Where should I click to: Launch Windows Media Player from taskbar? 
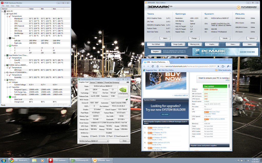(42, 160)
